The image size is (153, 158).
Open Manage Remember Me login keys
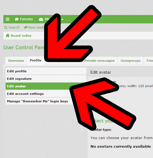coord(40,101)
